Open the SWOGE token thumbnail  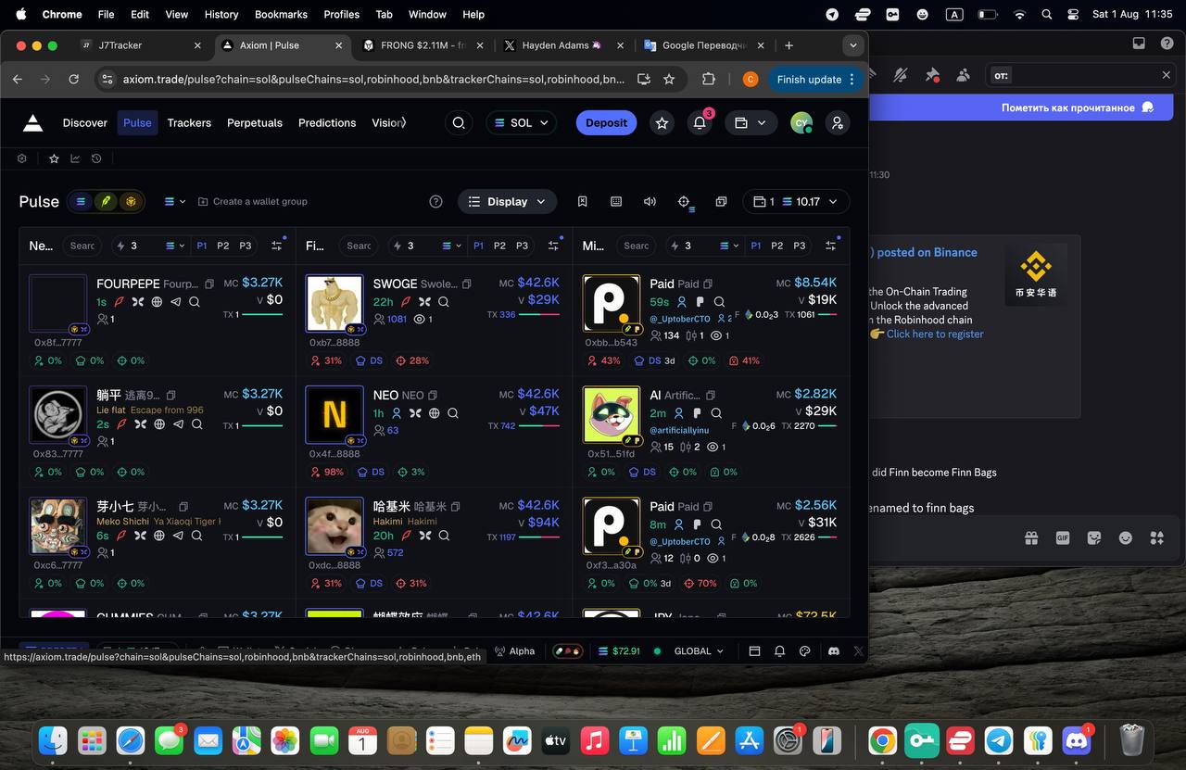coord(334,303)
